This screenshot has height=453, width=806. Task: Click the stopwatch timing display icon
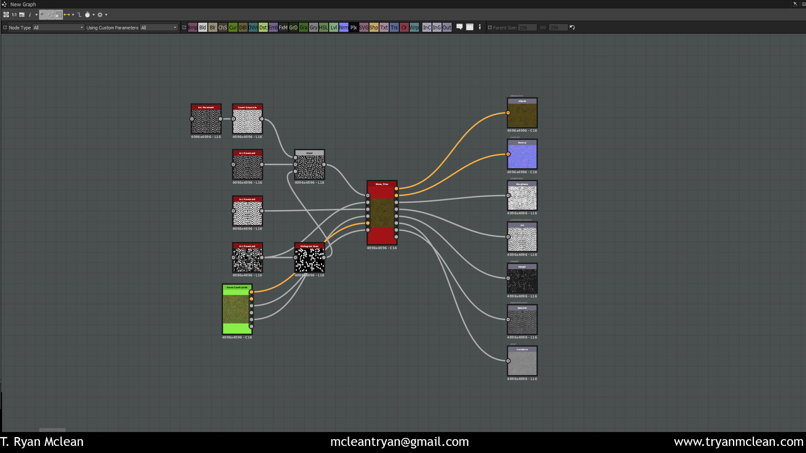87,15
